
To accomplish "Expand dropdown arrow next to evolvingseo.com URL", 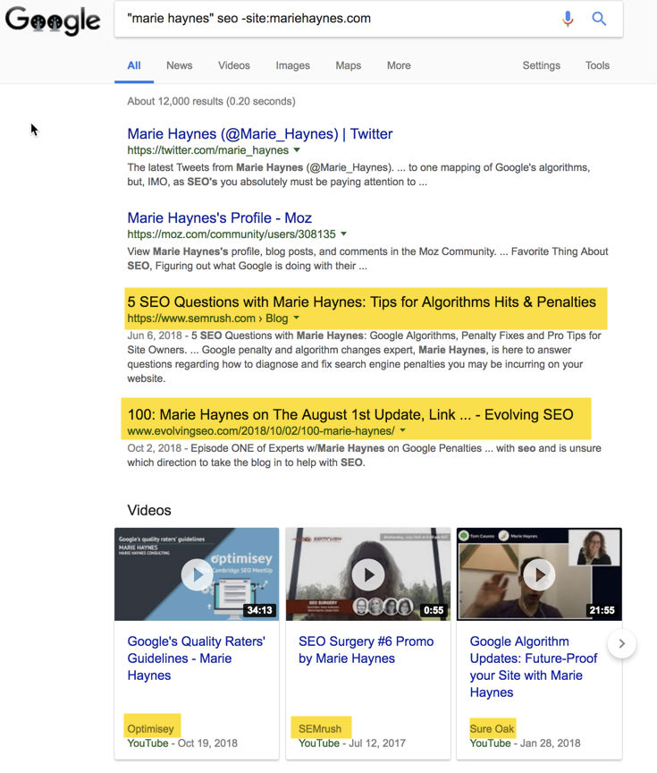I will pyautogui.click(x=403, y=429).
